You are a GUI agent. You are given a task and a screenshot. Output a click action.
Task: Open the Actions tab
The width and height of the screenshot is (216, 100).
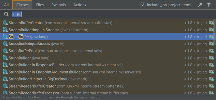(80, 5)
